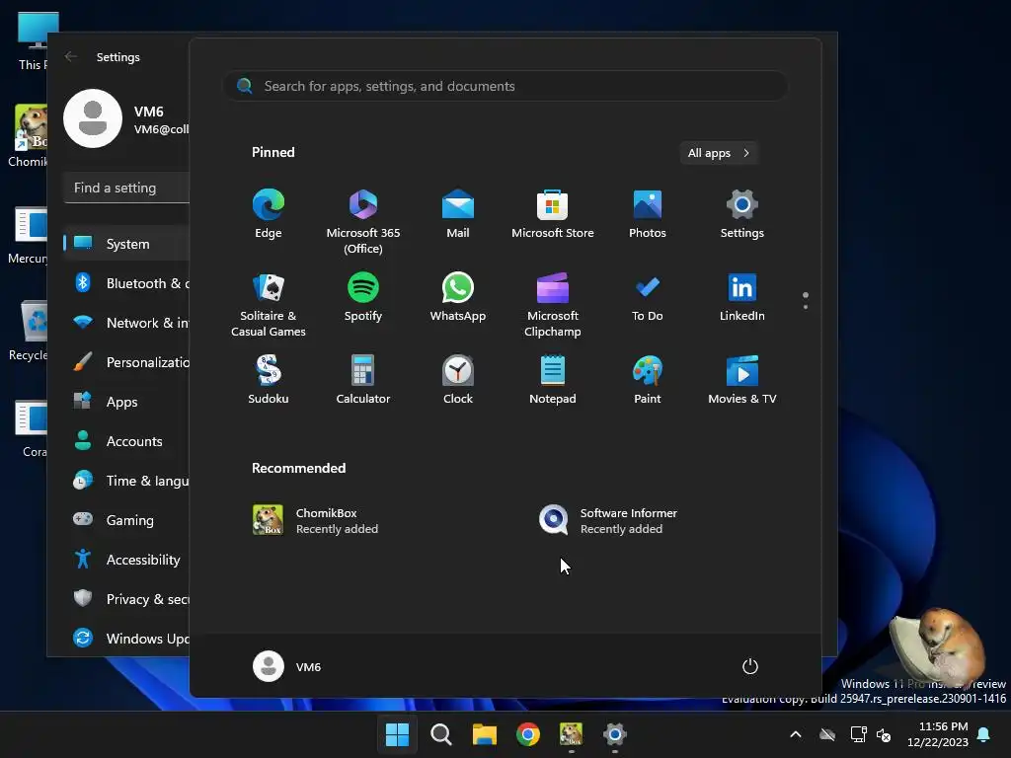
Task: Go to next page of pinned apps
Action: tap(806, 307)
